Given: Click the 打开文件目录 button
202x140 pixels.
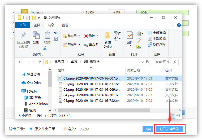Looking at the screenshot, I should [x=169, y=129].
